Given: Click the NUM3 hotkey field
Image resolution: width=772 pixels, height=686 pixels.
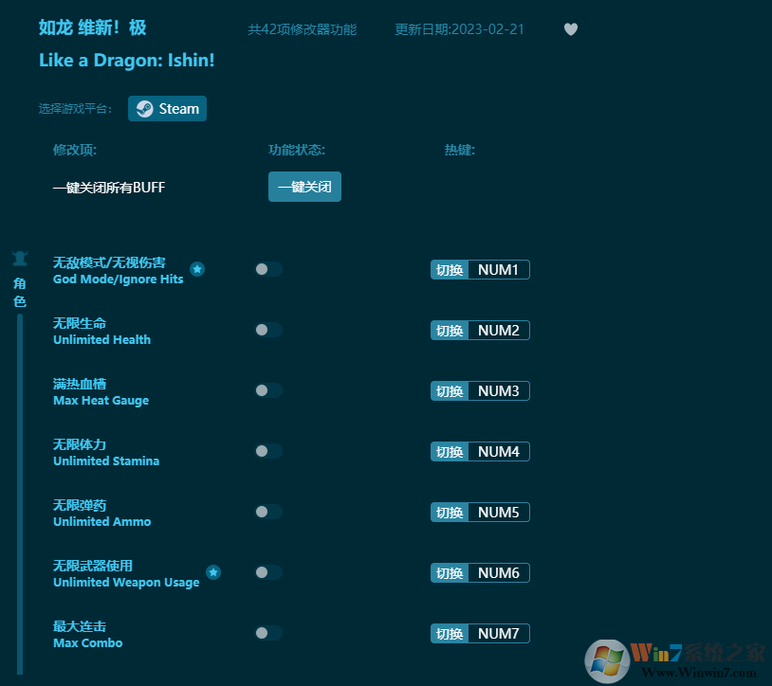Looking at the screenshot, I should coord(499,391).
